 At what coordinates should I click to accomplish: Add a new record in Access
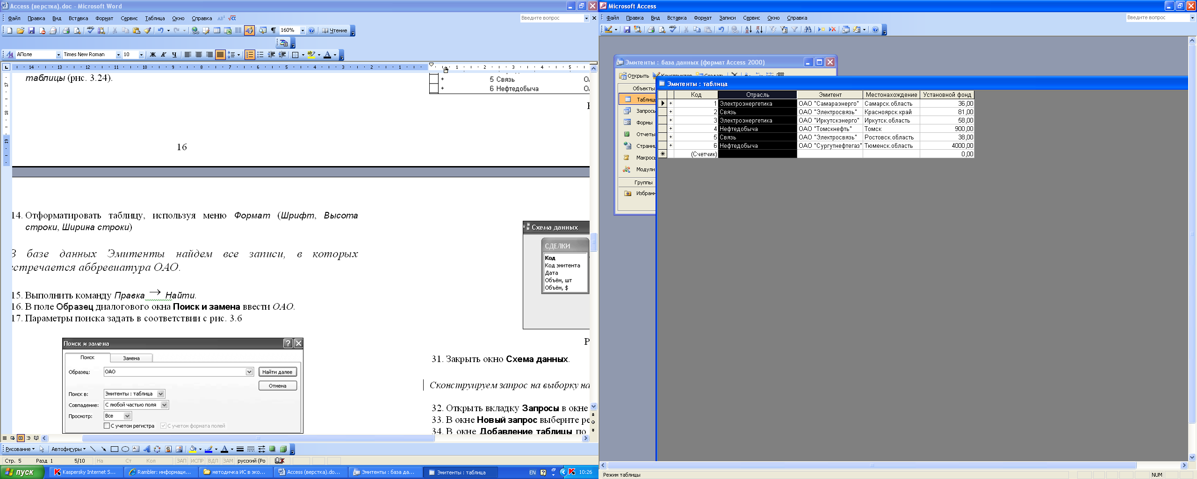(822, 29)
